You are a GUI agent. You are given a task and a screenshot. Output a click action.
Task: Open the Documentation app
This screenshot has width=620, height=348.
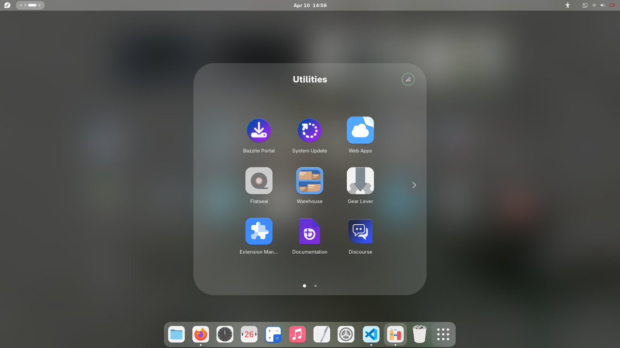tap(309, 231)
